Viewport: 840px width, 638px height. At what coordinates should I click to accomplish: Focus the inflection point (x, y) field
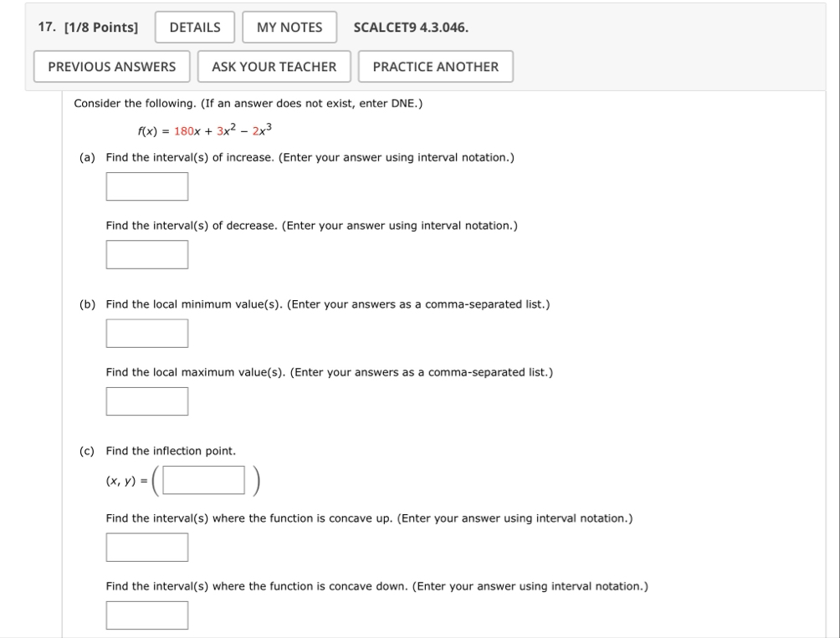coord(203,480)
